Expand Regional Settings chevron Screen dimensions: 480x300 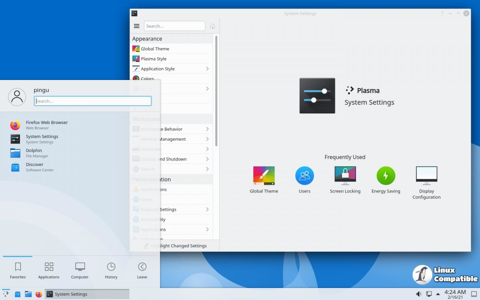(207, 210)
